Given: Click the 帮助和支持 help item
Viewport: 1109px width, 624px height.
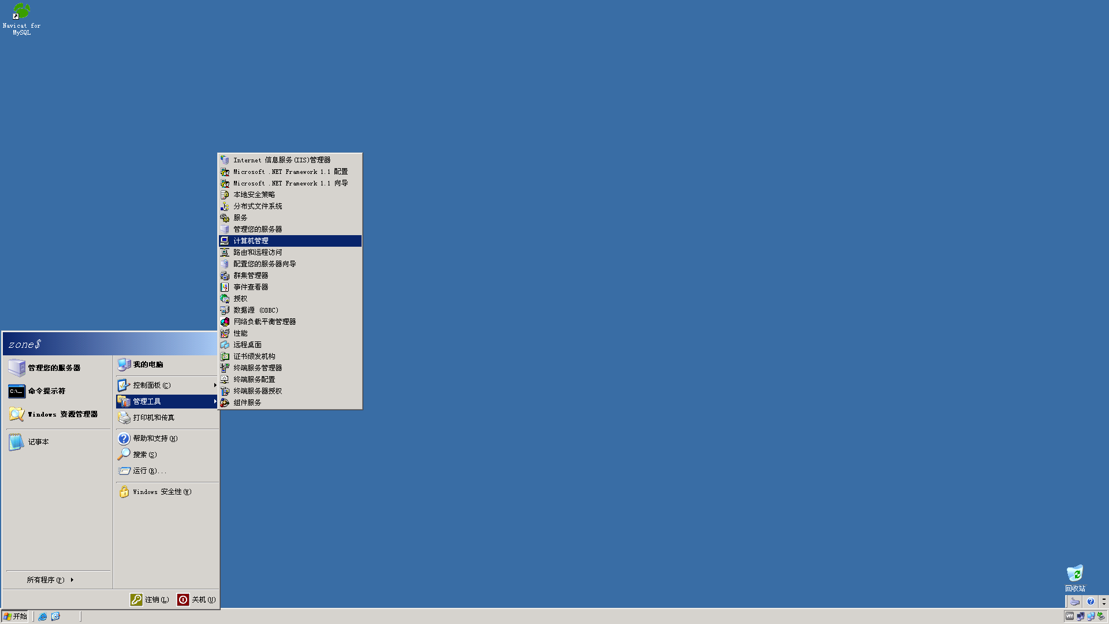Looking at the screenshot, I should point(155,439).
